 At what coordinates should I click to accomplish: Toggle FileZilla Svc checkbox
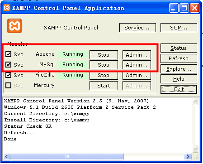click(8, 75)
